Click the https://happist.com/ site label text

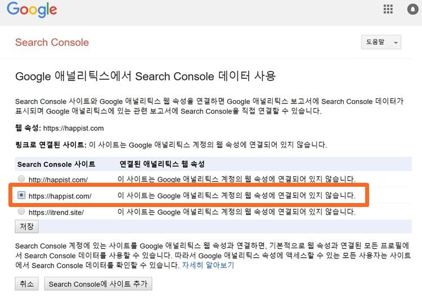click(x=60, y=196)
